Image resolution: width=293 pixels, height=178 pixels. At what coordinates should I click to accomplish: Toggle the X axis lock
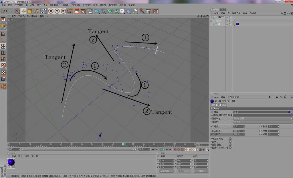coord(51,11)
